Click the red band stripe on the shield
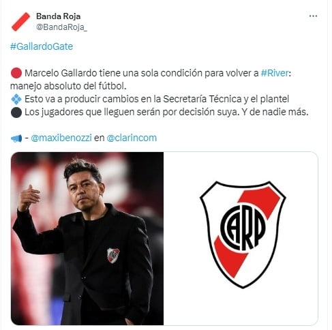This screenshot has height=330, width=332. pos(247,232)
